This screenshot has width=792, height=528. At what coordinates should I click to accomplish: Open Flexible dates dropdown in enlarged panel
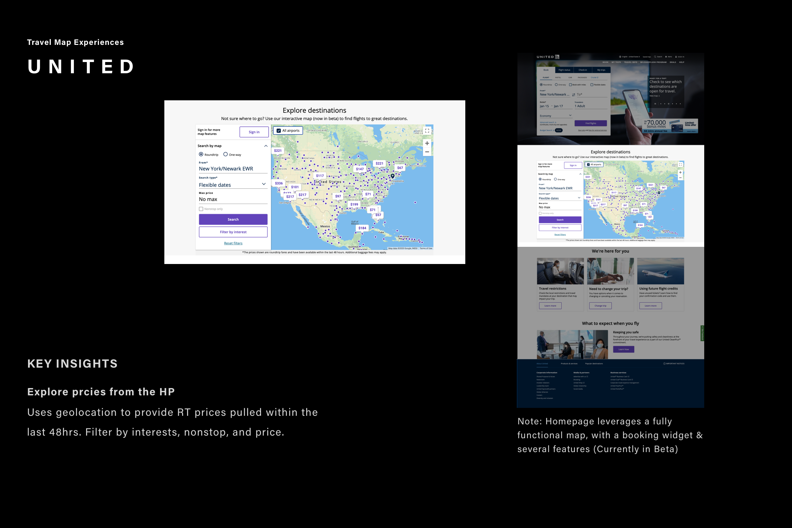tap(233, 184)
